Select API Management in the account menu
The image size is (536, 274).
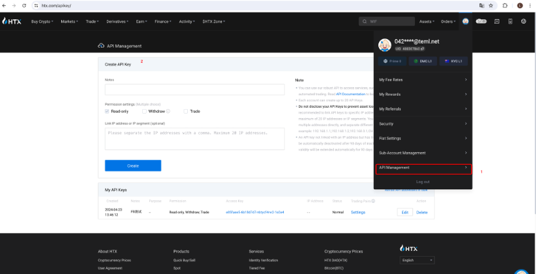423,167
